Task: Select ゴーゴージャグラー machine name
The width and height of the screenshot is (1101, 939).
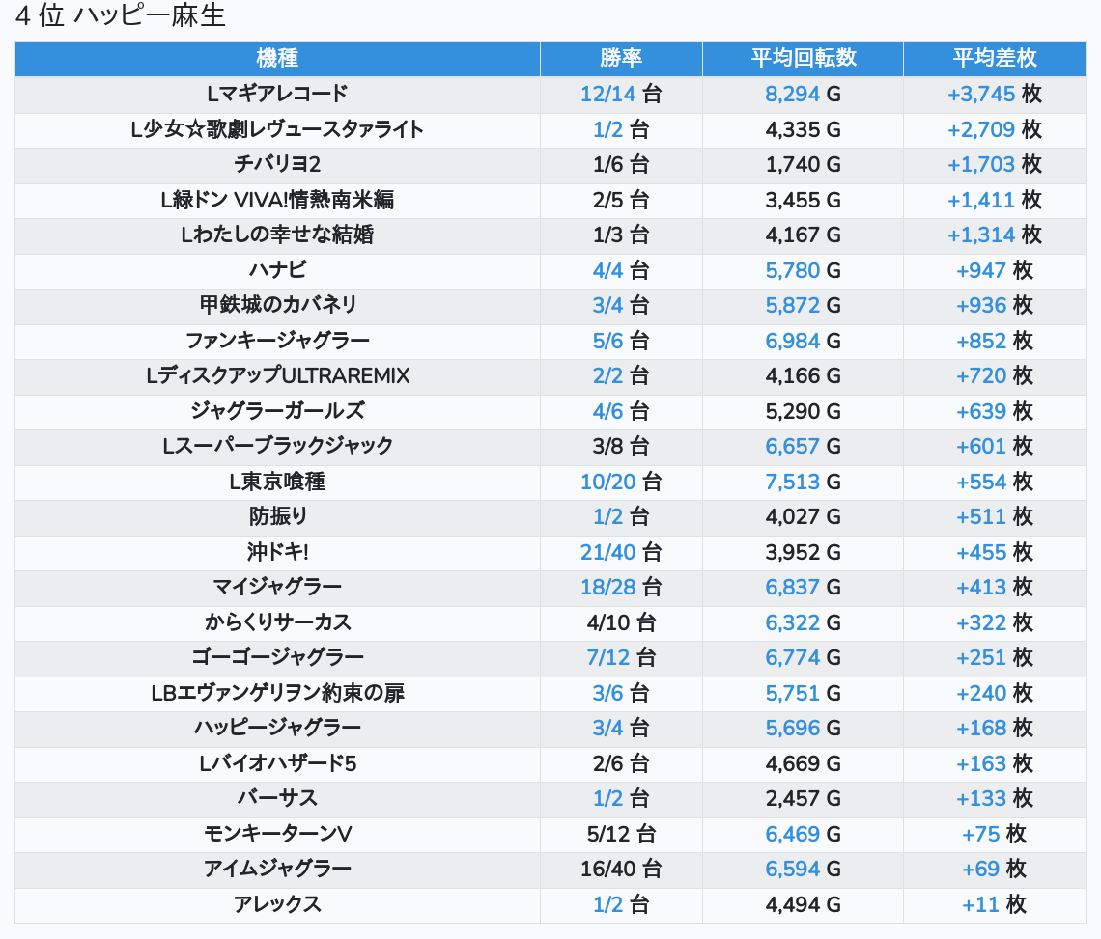Action: [x=277, y=658]
